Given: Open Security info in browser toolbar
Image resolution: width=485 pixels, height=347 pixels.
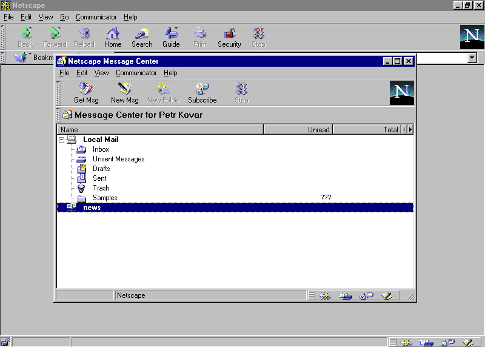Looking at the screenshot, I should tap(229, 37).
